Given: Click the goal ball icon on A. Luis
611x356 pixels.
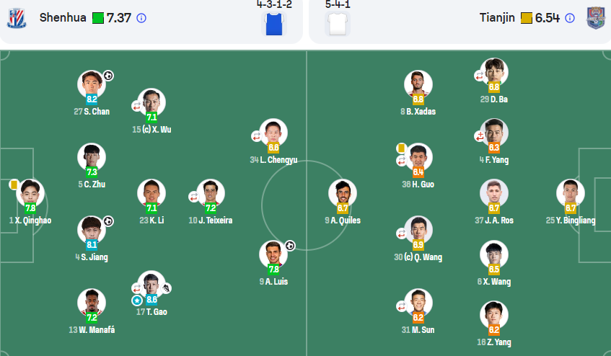Looking at the screenshot, I should coord(290,246).
